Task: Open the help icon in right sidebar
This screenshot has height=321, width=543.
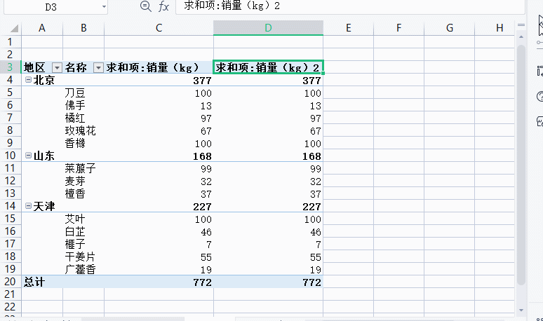Action: coord(539,96)
